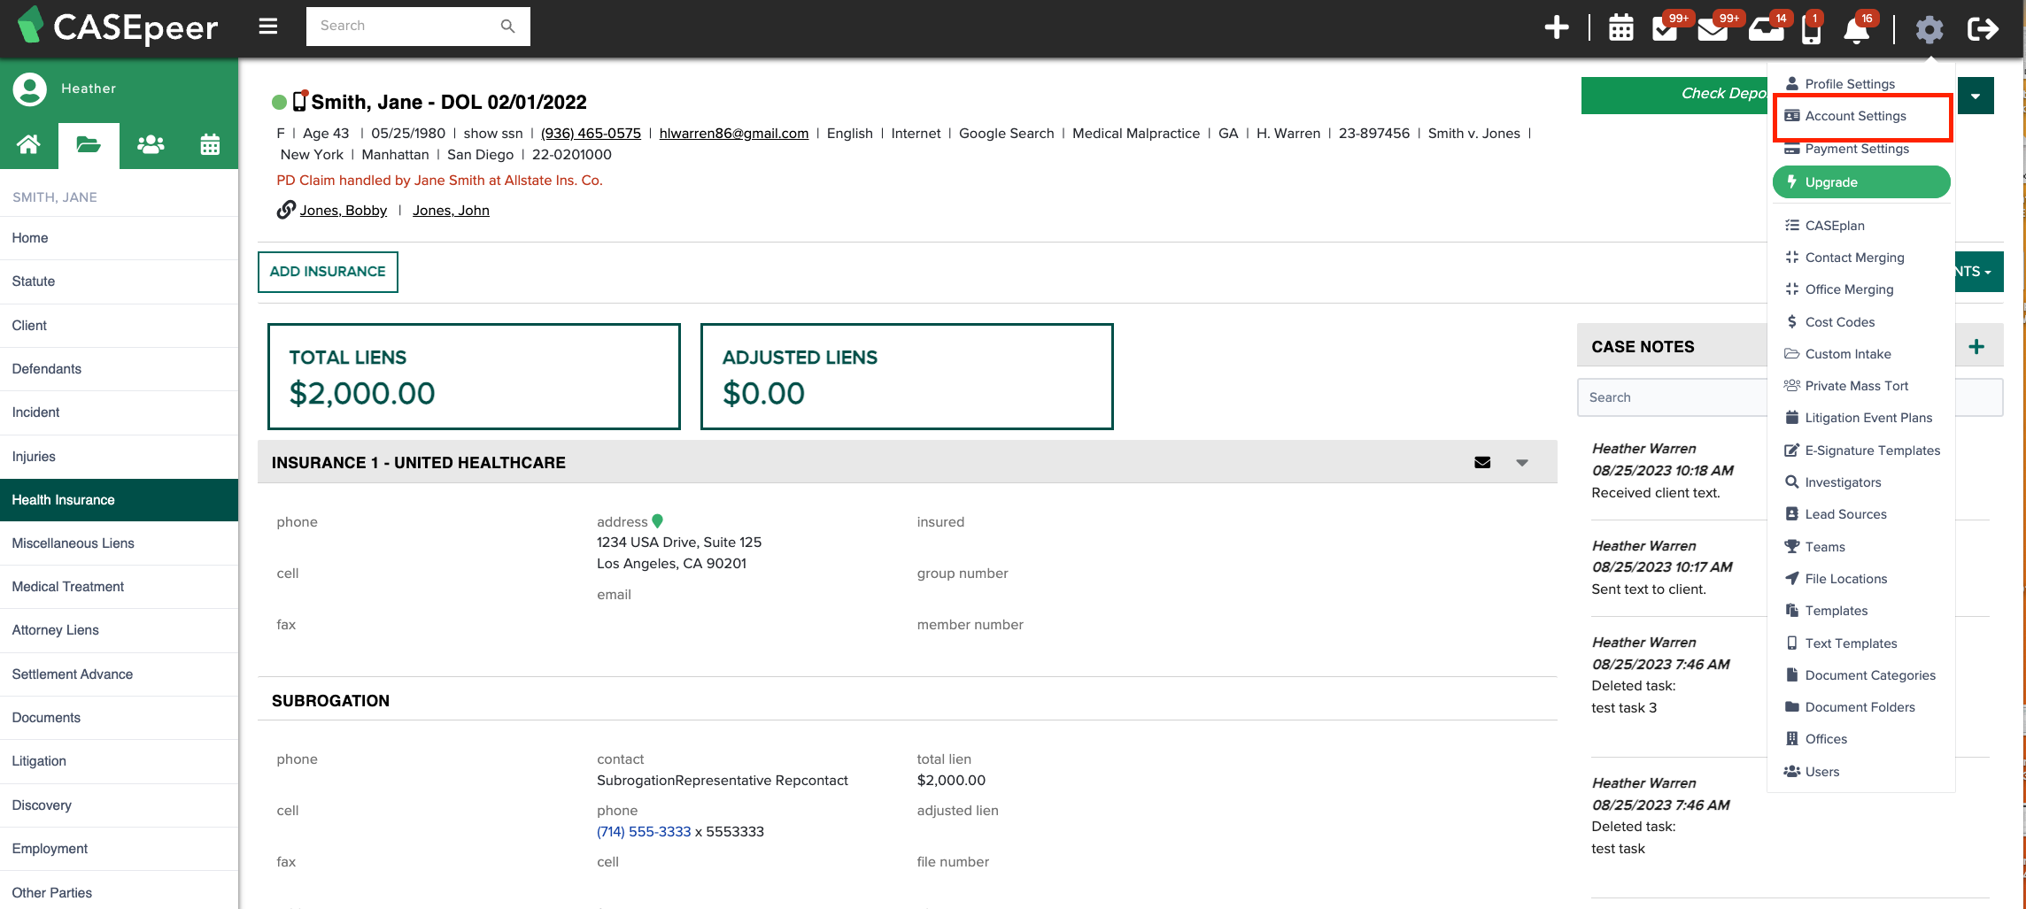Click the settings gear icon
The image size is (2026, 909).
point(1929,29)
